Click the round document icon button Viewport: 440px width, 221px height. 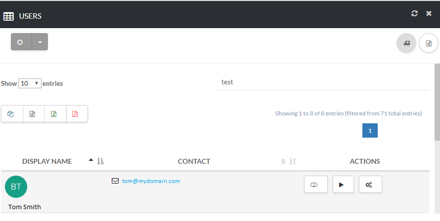point(429,43)
